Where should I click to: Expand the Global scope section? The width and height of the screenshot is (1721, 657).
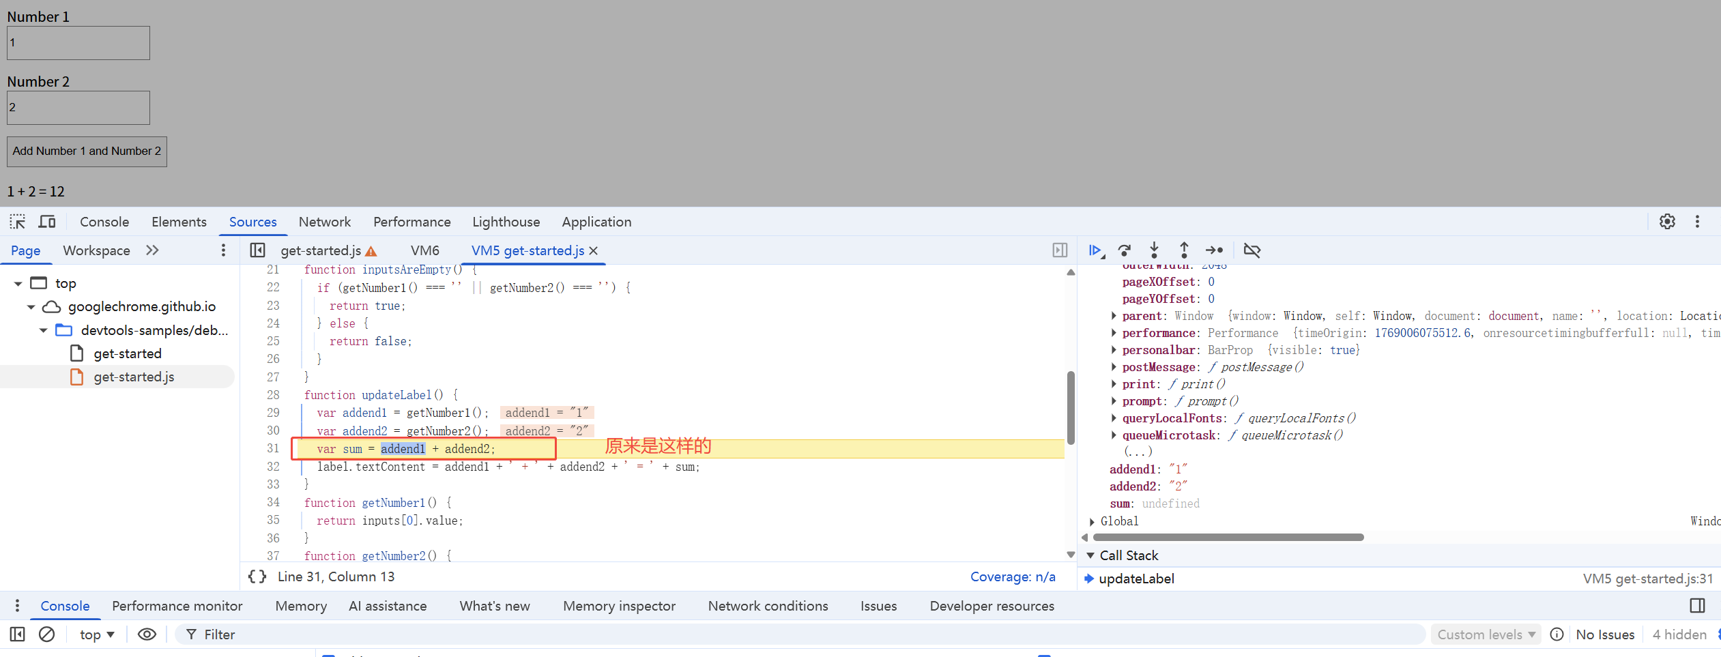tap(1092, 521)
